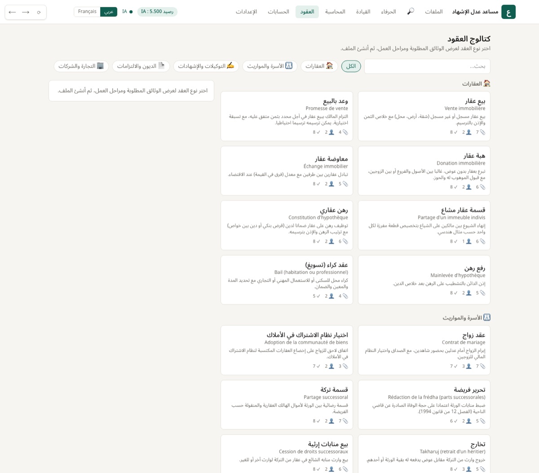Open the بيع منابات إرثية card
Screen dimensions: 539x473
[287, 454]
